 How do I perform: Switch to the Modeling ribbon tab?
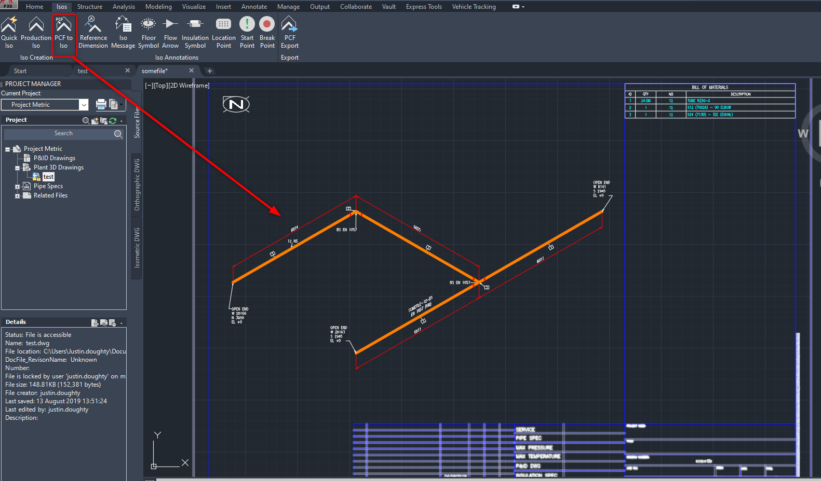coord(158,7)
